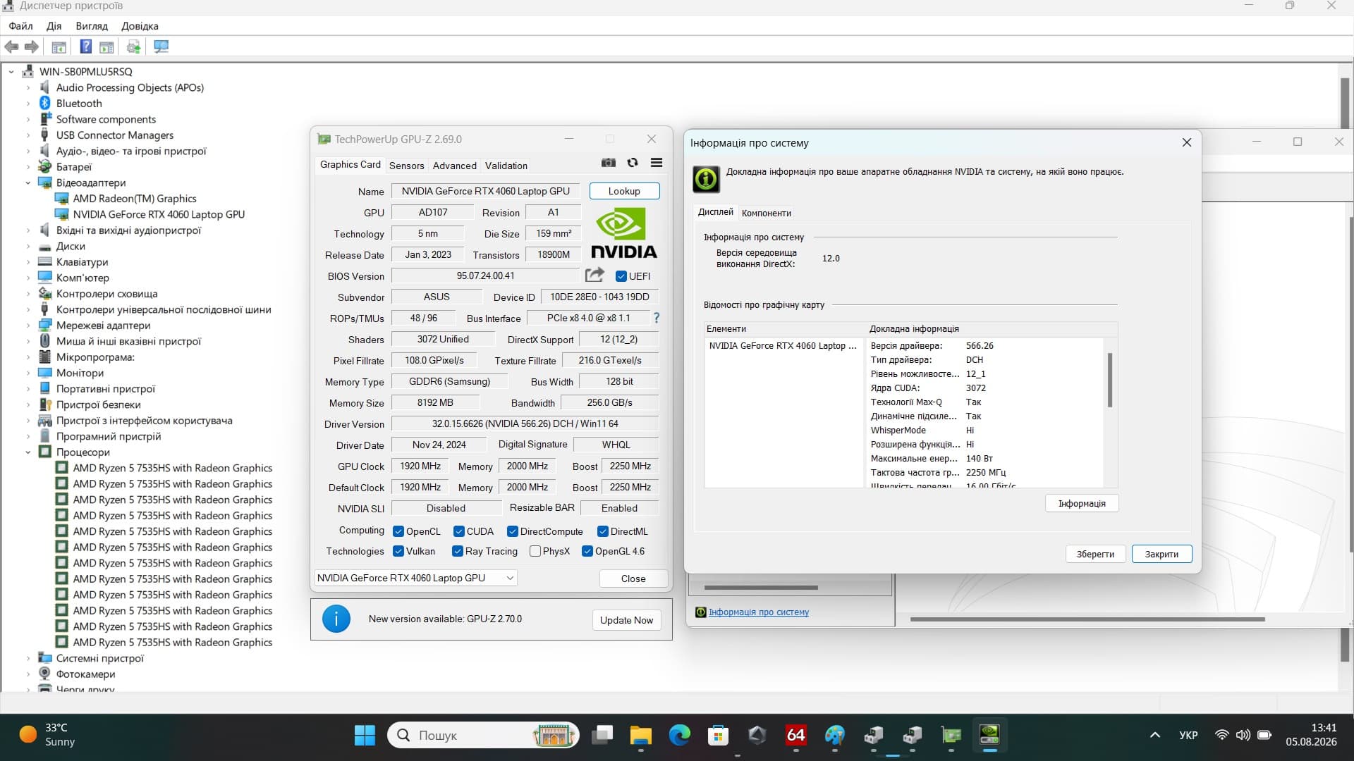Toggle the CUDA checkbox
The width and height of the screenshot is (1354, 761).
[x=459, y=531]
